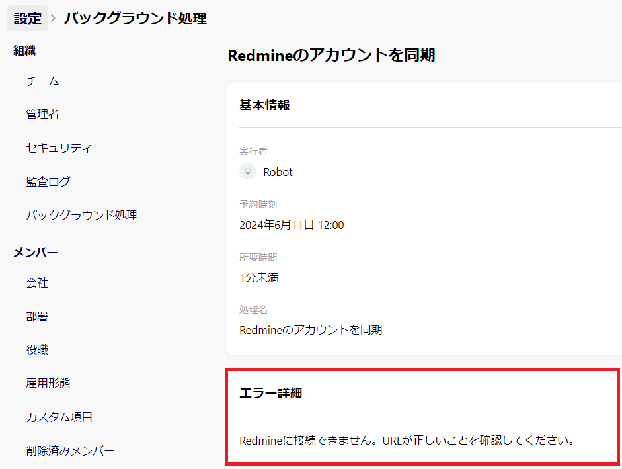
Task: Open カスタム項目 in the sidebar
Action: click(59, 417)
